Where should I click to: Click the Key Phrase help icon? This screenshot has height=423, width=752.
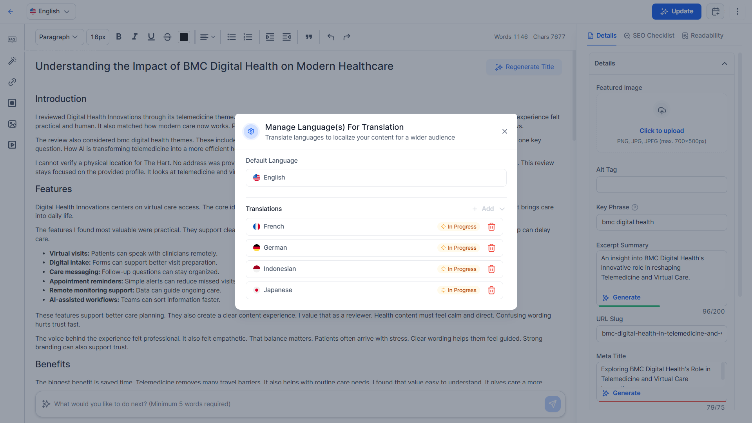(635, 207)
